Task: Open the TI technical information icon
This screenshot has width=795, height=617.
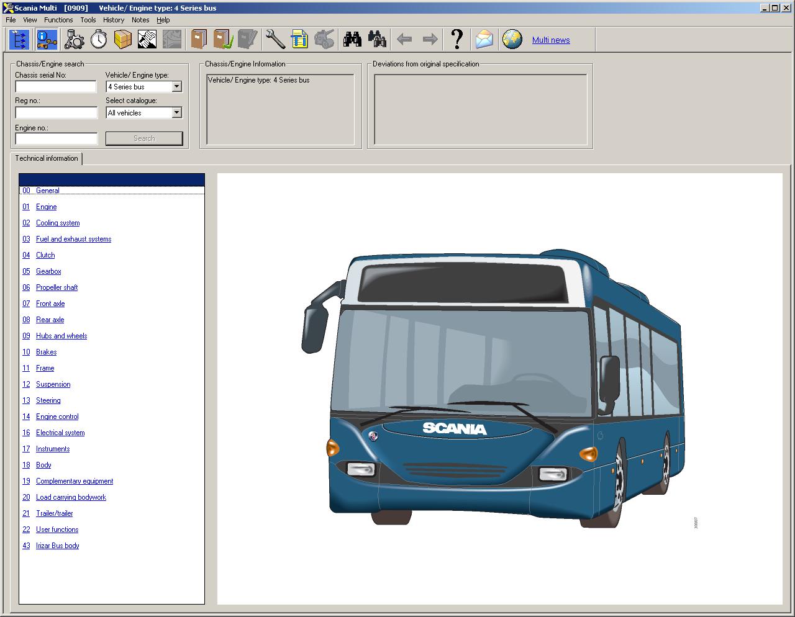Action: click(x=299, y=40)
